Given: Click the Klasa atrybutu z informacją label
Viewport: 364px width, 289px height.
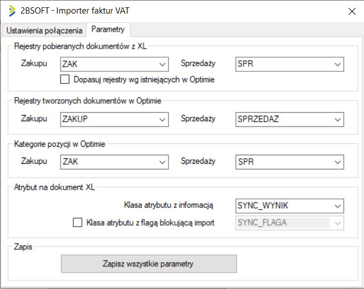Looking at the screenshot, I should point(169,205).
